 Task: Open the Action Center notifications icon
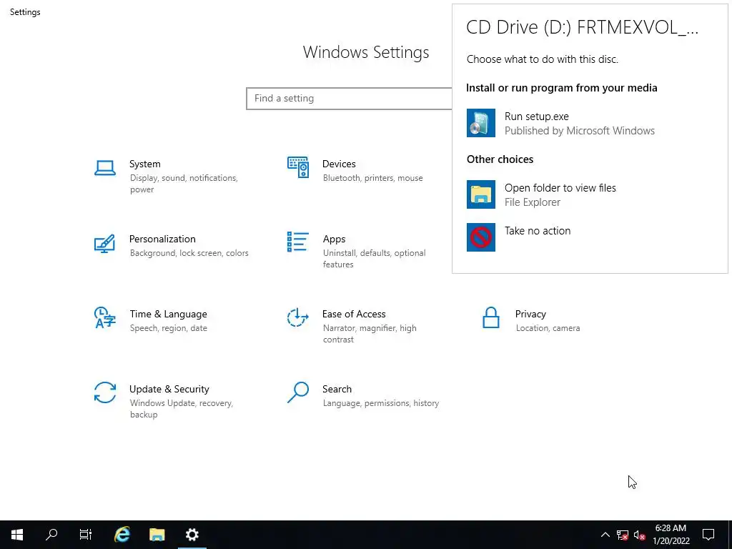[x=708, y=535]
